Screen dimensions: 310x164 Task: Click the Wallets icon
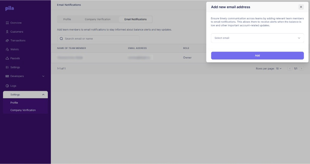[x=7, y=50]
